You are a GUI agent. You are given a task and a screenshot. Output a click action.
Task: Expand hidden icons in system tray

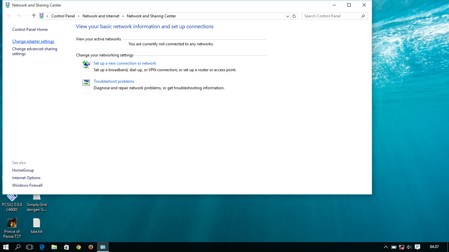pos(386,247)
